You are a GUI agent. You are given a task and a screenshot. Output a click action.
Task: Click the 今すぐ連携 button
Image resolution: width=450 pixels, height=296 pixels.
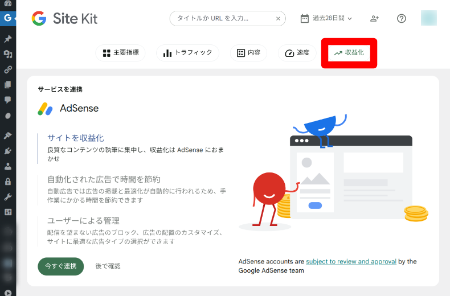tap(61, 266)
